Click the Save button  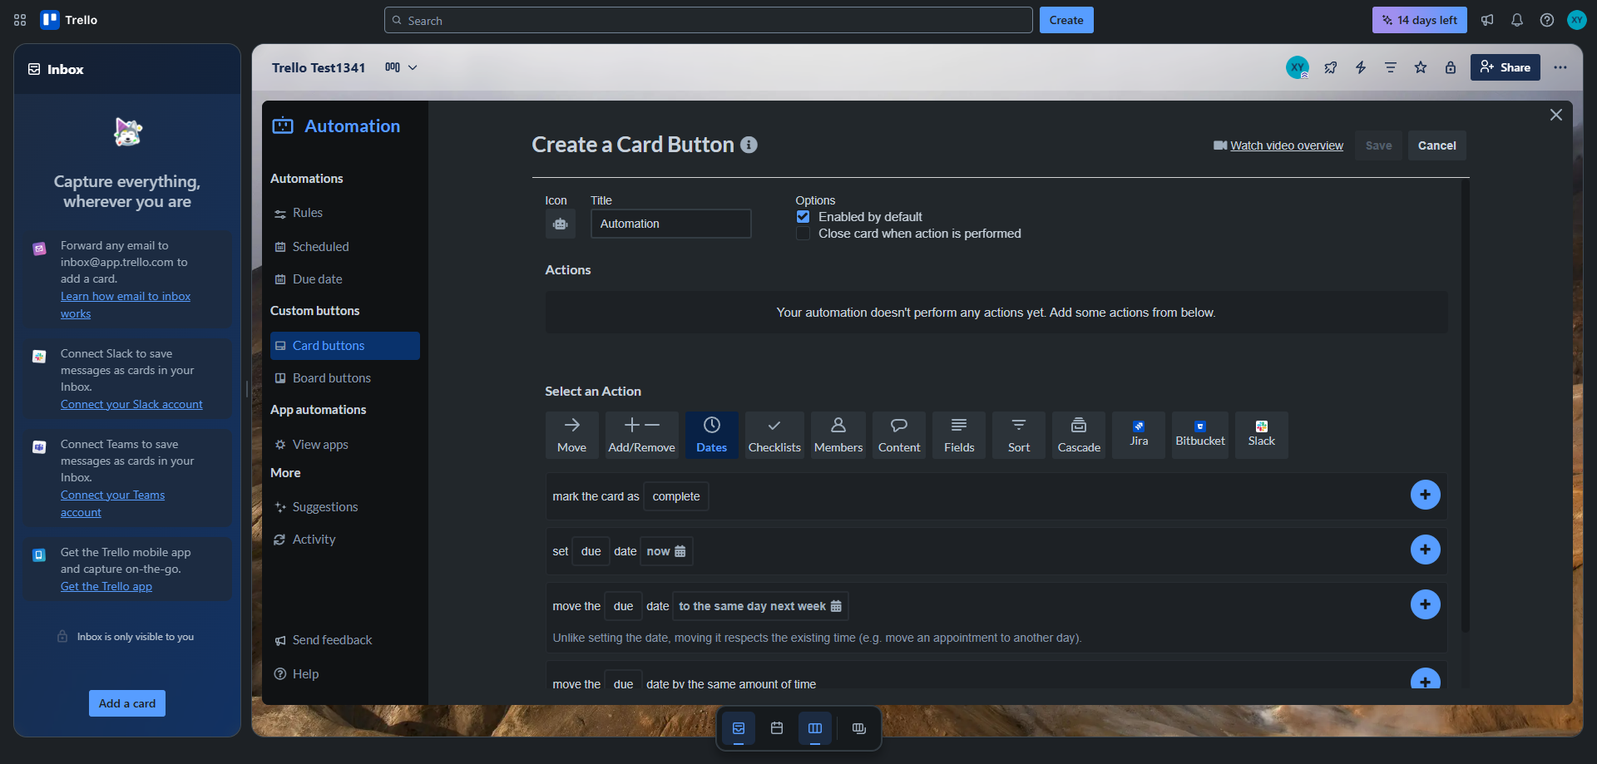coord(1378,145)
